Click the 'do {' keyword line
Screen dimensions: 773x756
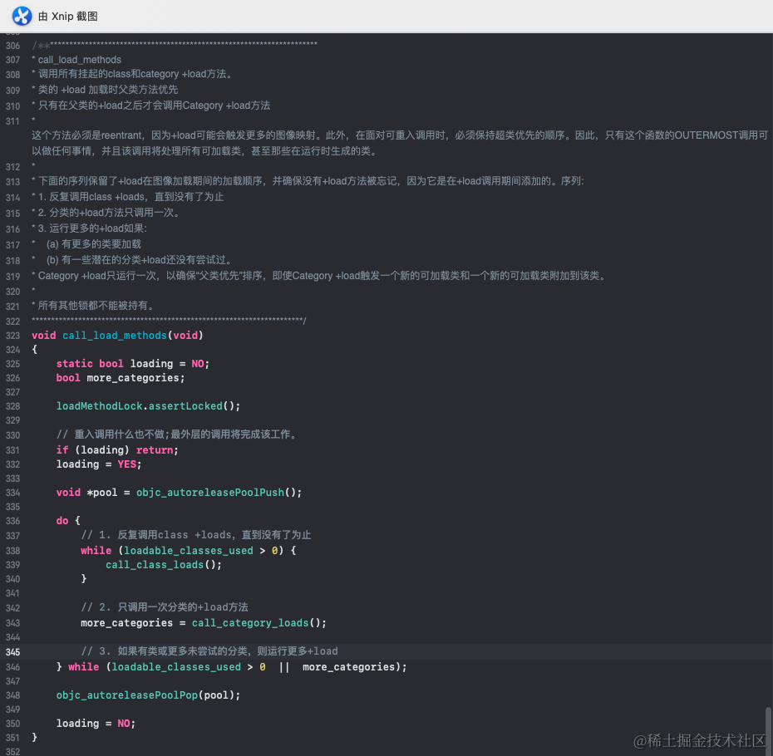click(68, 520)
